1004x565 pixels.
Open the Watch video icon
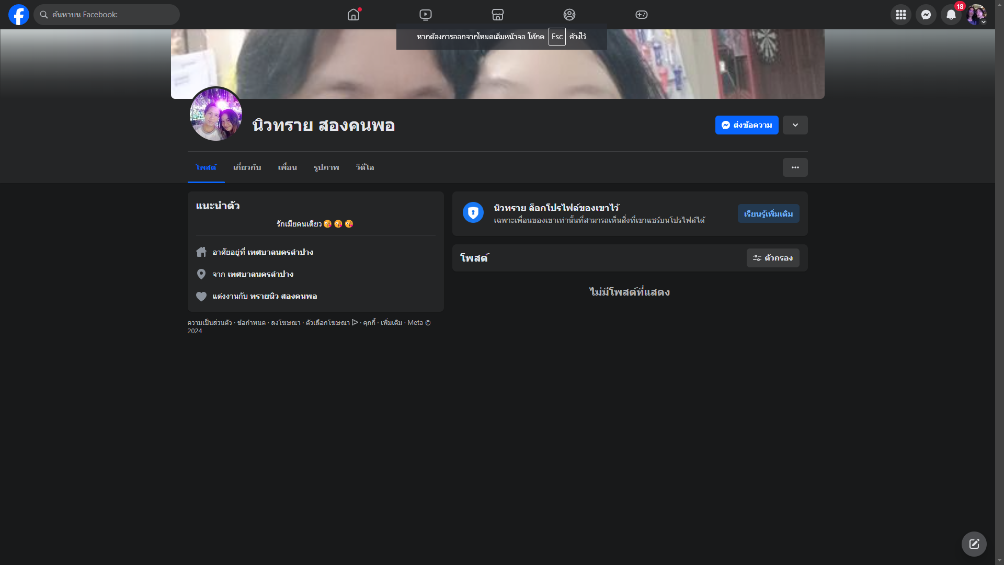click(426, 15)
